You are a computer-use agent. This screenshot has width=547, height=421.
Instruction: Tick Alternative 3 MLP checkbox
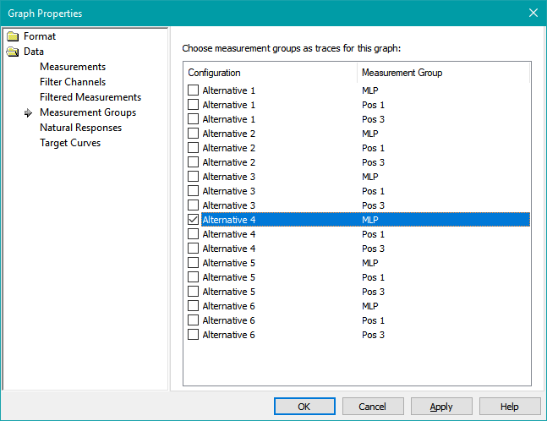pyautogui.click(x=193, y=177)
